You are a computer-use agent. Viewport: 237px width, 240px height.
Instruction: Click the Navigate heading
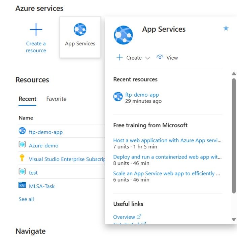point(31,231)
